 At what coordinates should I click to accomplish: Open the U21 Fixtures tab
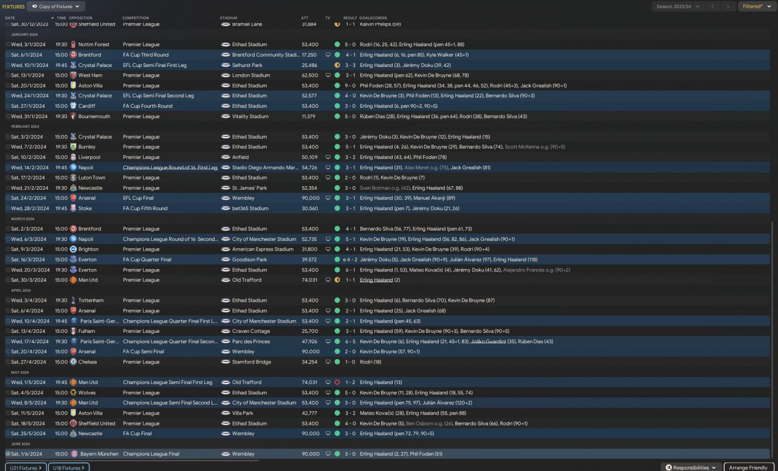[x=26, y=467]
